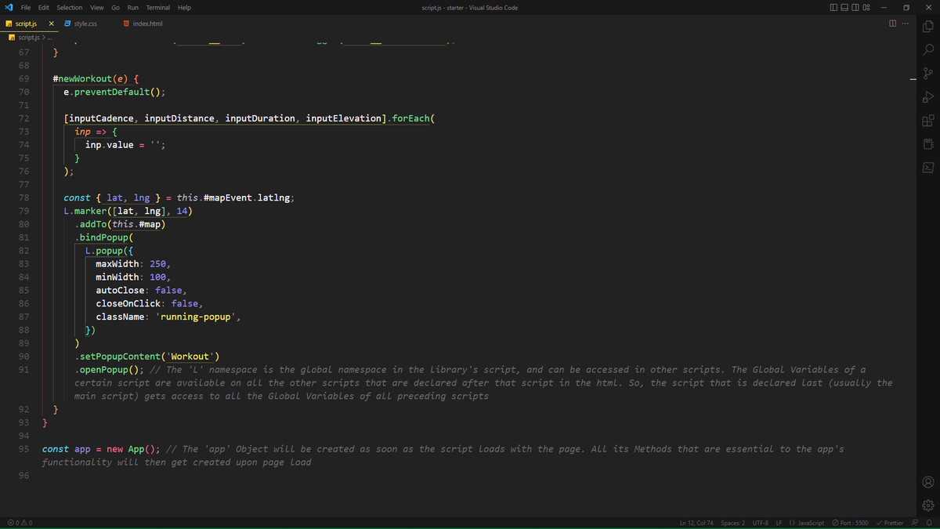940x529 pixels.
Task: Open the Terminal menu
Action: 157,8
